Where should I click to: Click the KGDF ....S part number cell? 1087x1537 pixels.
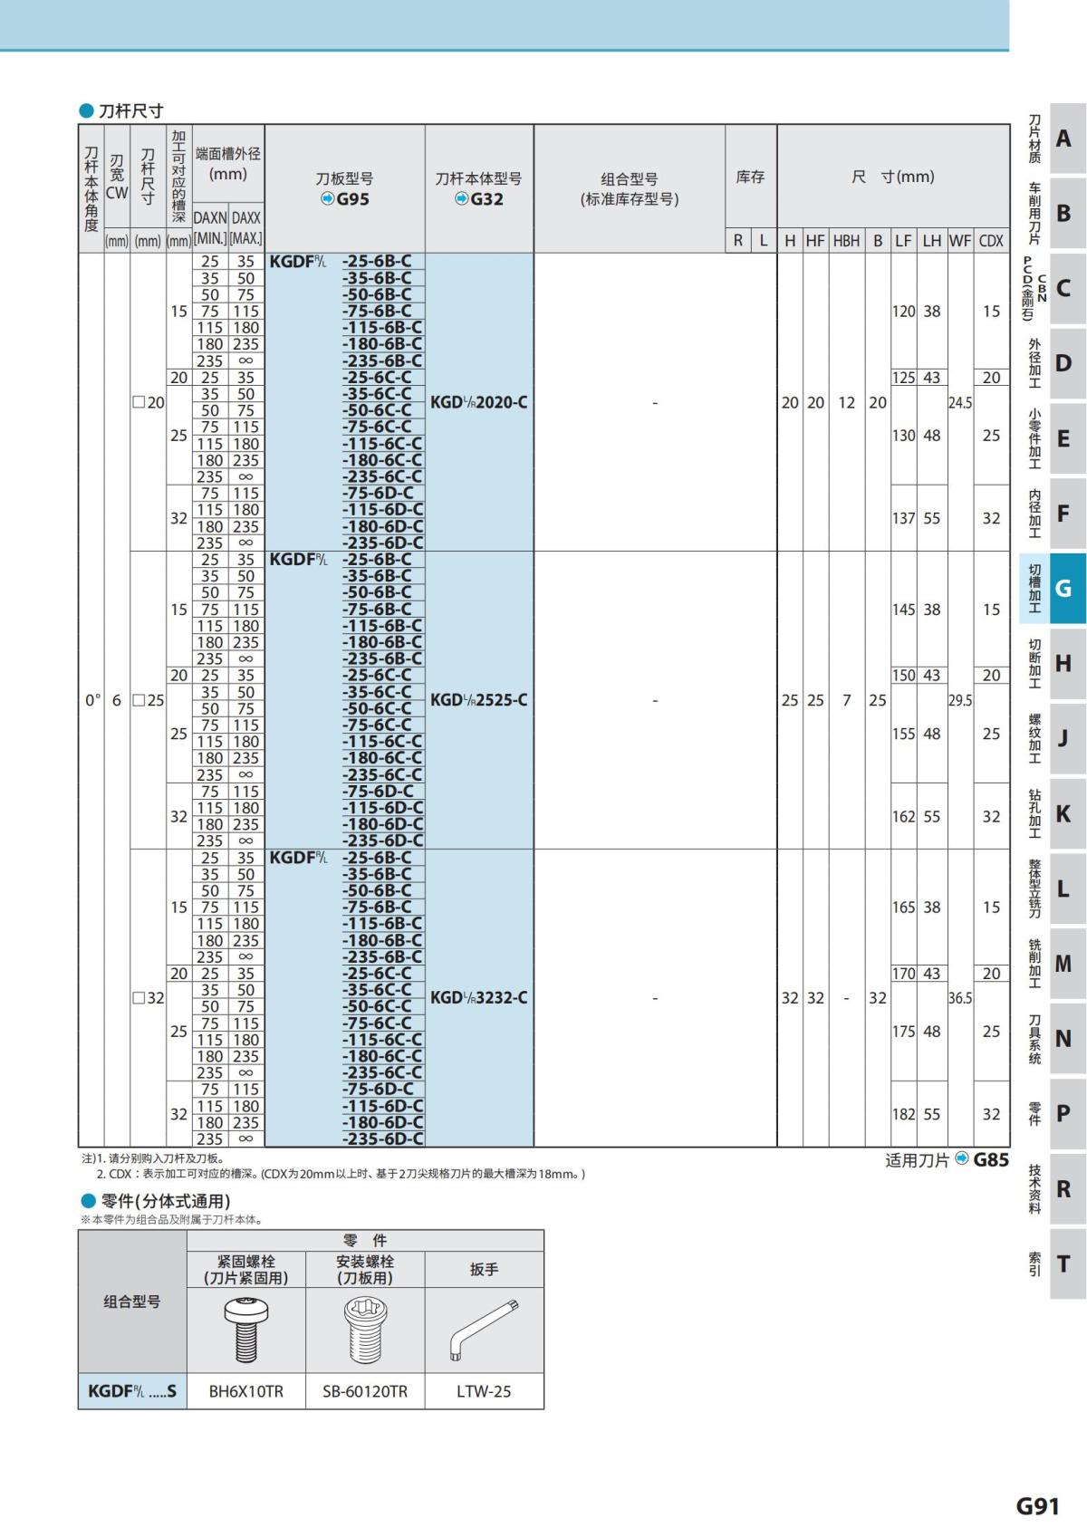click(x=132, y=1391)
